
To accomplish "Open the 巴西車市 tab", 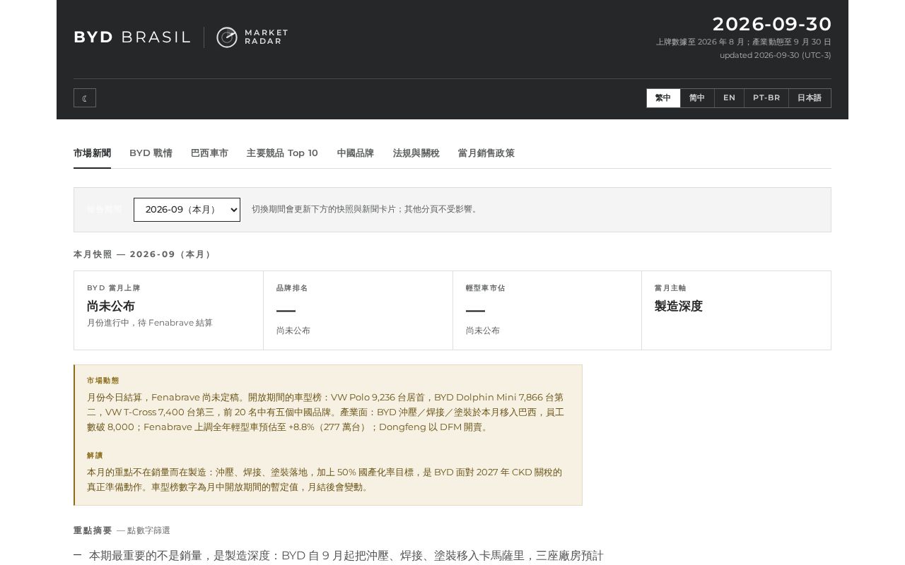I will coord(209,153).
